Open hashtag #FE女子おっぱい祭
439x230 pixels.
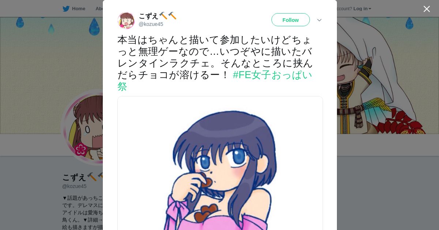215,80
